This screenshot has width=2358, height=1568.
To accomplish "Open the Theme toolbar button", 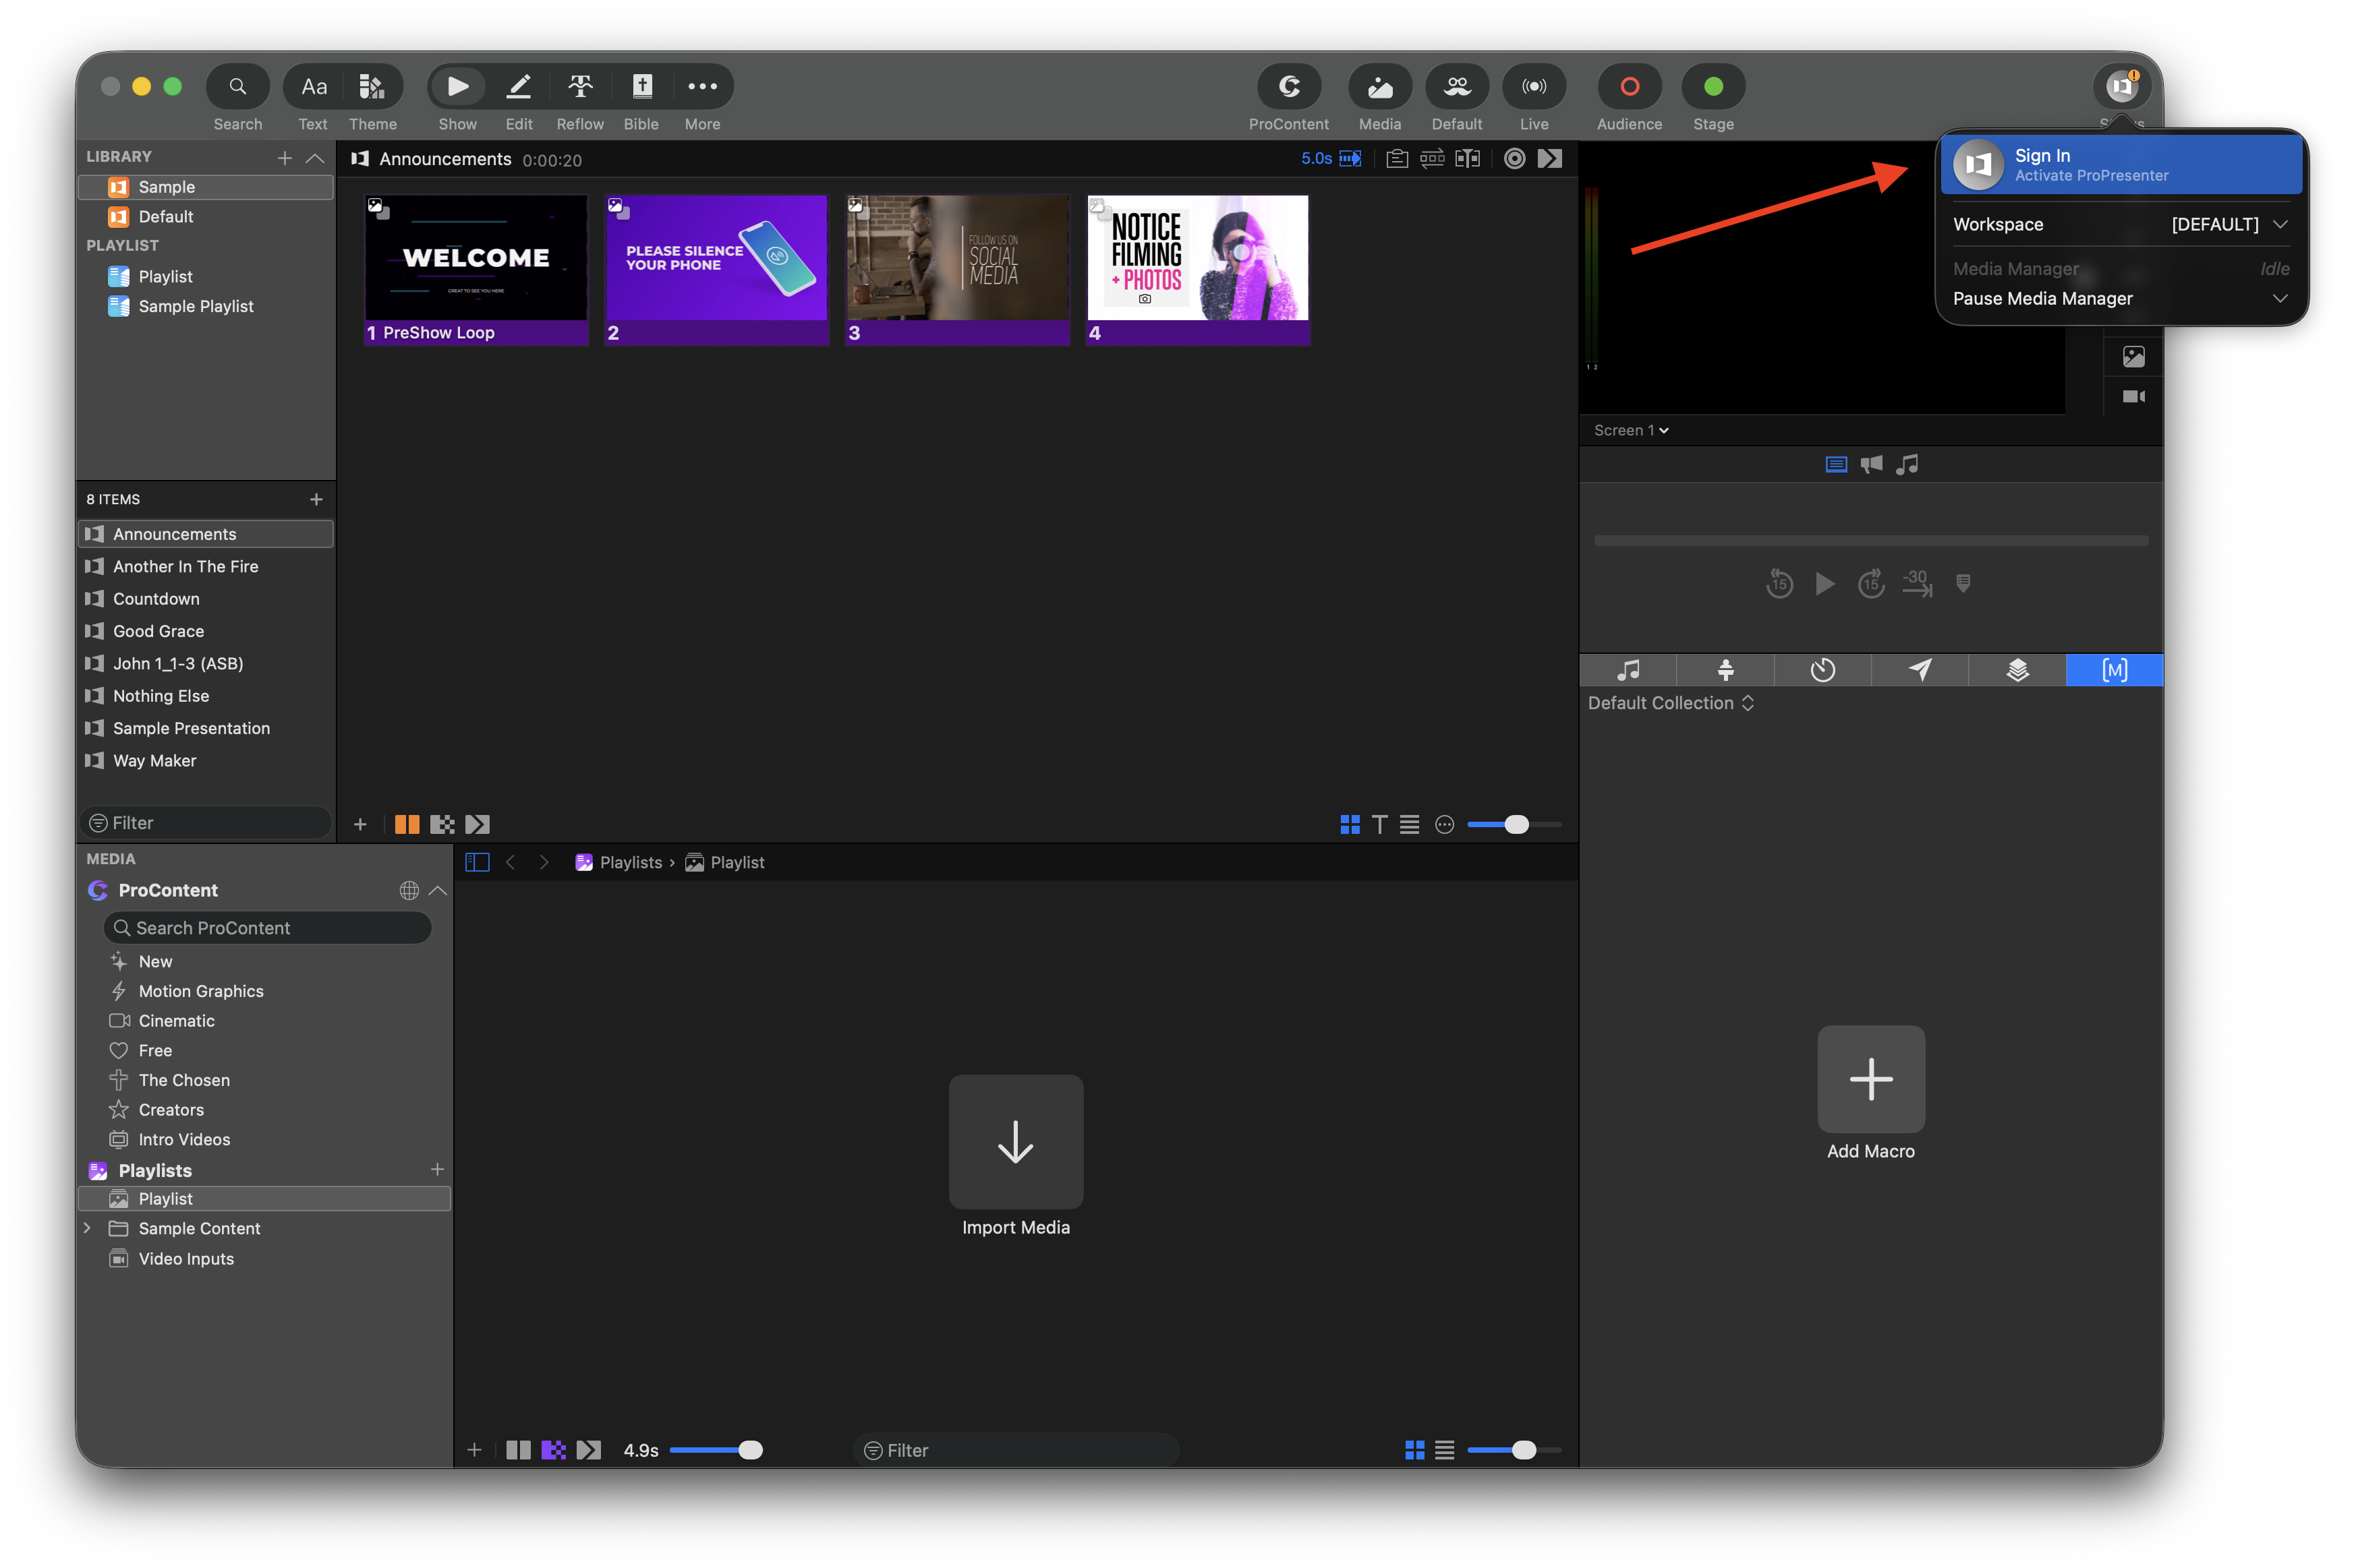I will click(372, 87).
